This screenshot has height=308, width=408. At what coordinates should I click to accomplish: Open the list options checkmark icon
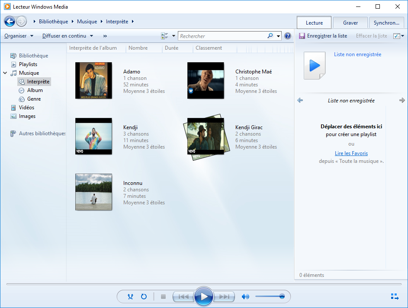pos(397,36)
